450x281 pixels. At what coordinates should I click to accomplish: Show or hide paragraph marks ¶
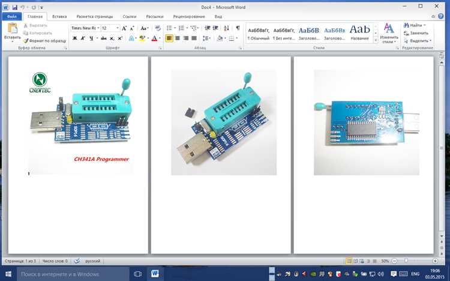pyautogui.click(x=238, y=28)
